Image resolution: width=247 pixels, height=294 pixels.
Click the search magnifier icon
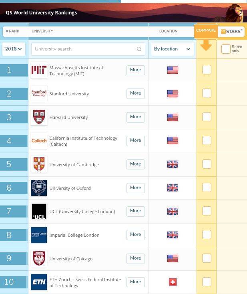point(139,49)
